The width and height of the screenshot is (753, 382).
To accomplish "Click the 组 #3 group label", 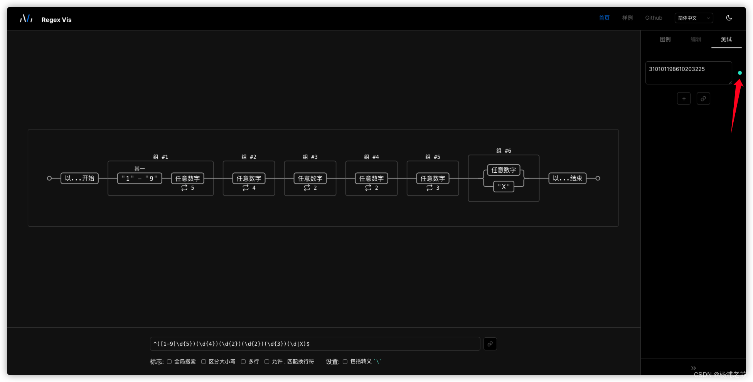I will [310, 157].
